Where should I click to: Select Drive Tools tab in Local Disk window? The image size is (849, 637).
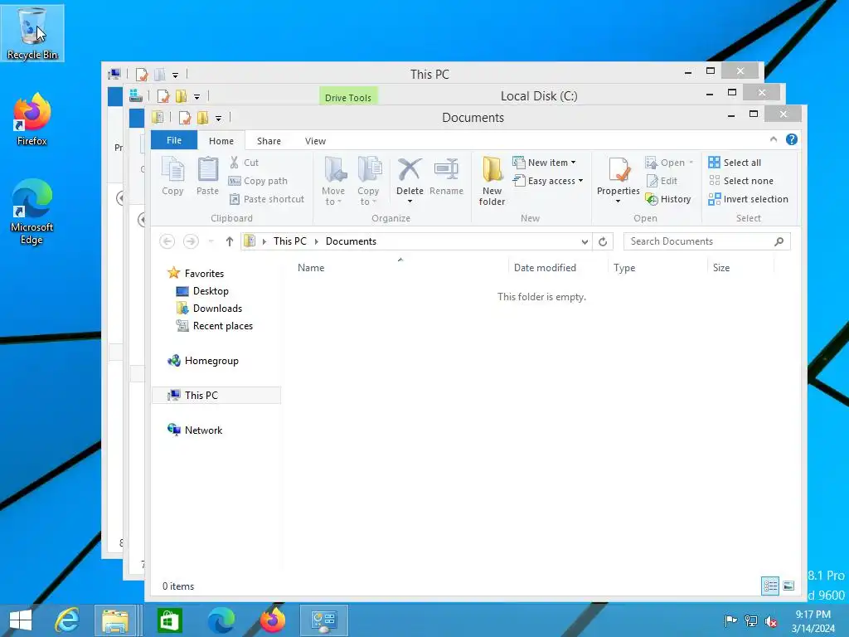[347, 98]
